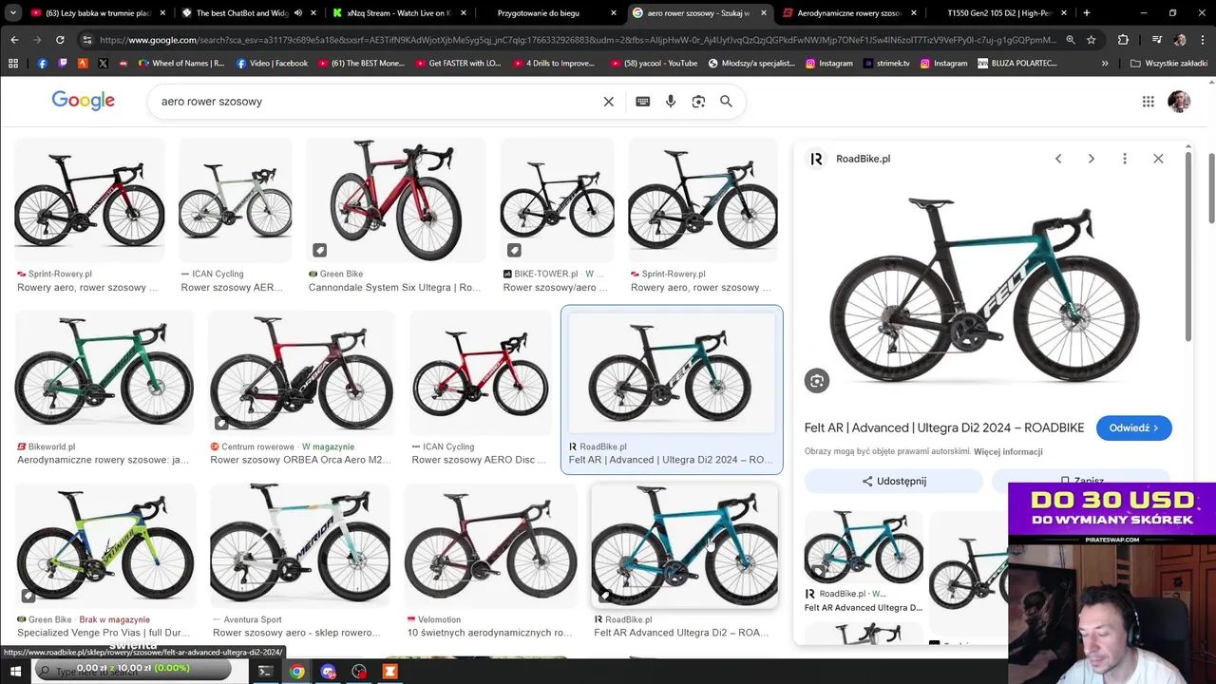Go to Google homepage via logo
The image size is (1216, 684).
pos(84,101)
